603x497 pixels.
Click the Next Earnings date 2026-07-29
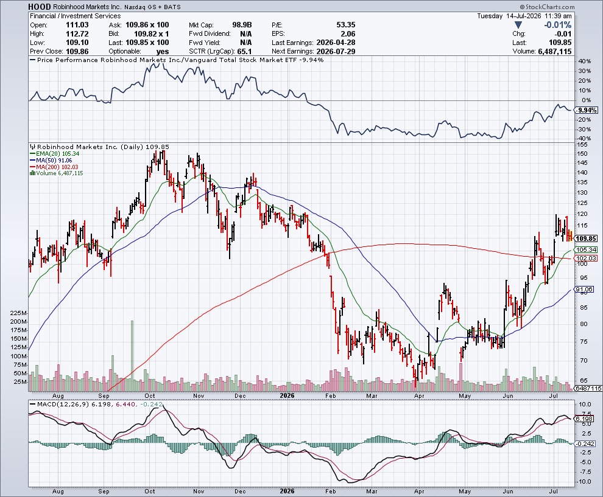[336, 52]
